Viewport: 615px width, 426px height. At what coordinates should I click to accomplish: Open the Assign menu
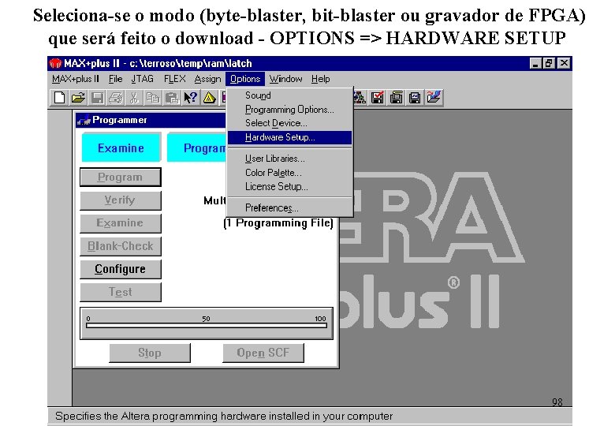[x=207, y=79]
